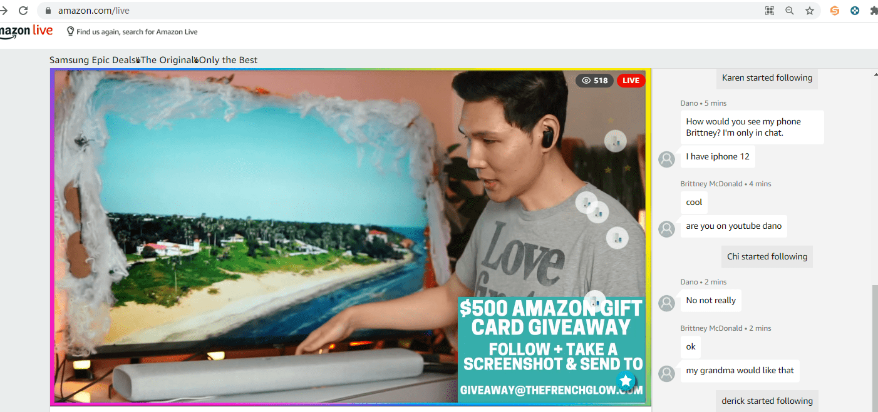Open the blue circular browser extension
The image size is (878, 412).
(x=855, y=11)
